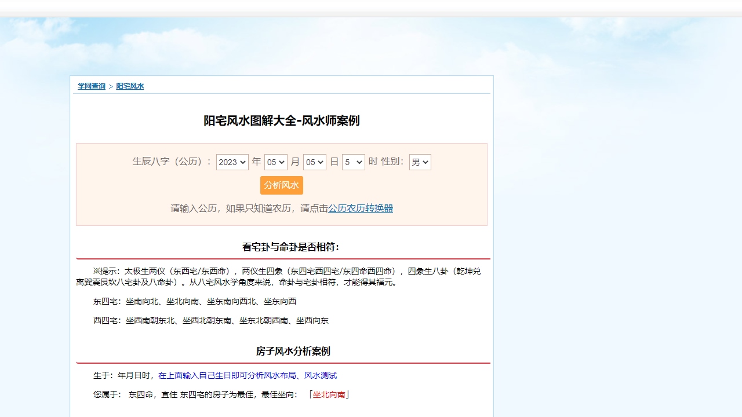Open the 5 时 hour dropdown

click(x=353, y=162)
